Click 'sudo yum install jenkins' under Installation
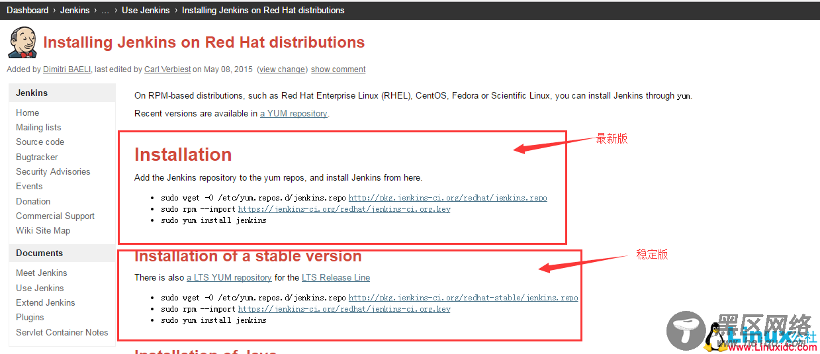Viewport: 820px width, 354px height. click(214, 220)
